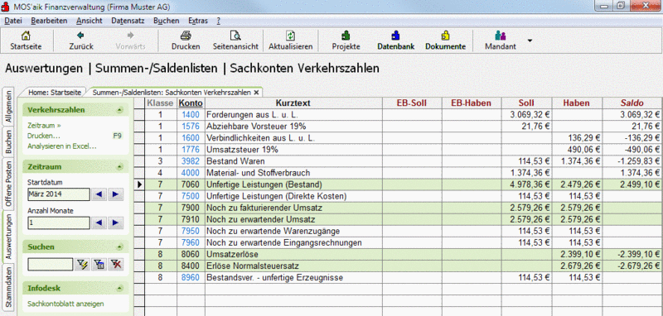Click the Suchen text field
Screen dimensions: 663x316
(51, 265)
